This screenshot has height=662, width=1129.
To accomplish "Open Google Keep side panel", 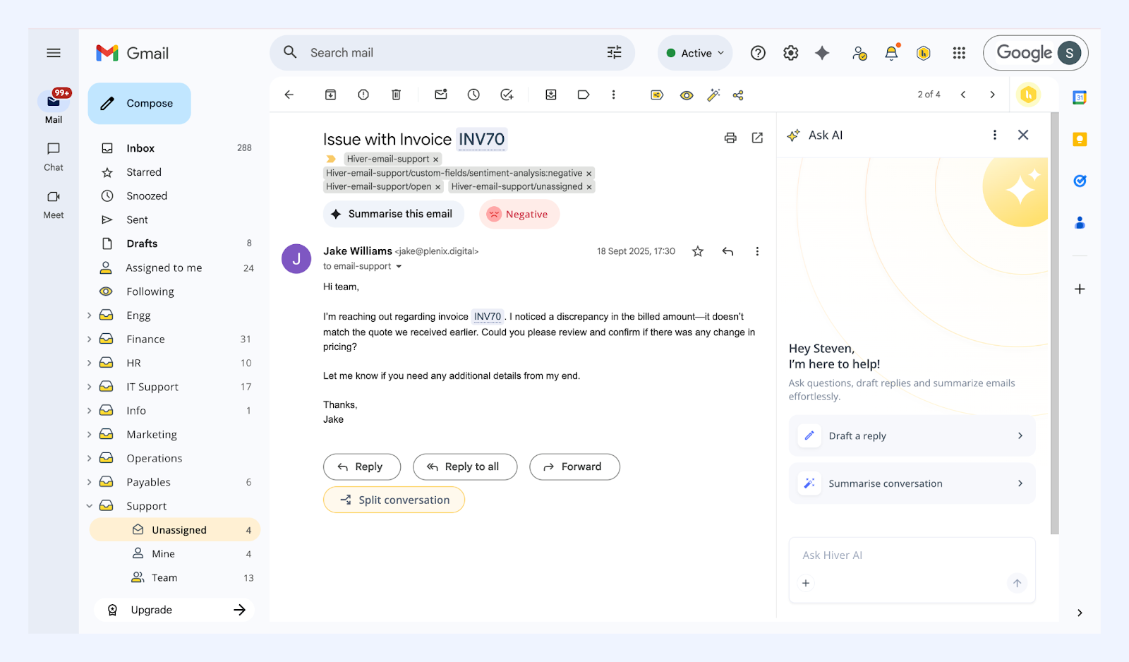I will 1080,140.
